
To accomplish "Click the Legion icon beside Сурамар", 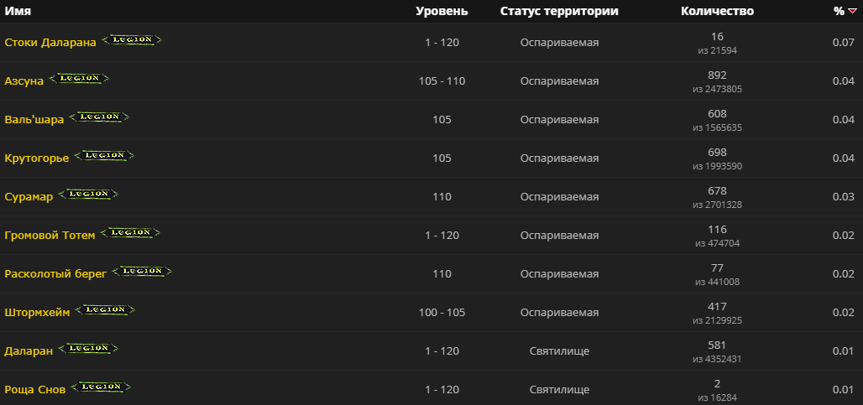I will click(x=88, y=195).
